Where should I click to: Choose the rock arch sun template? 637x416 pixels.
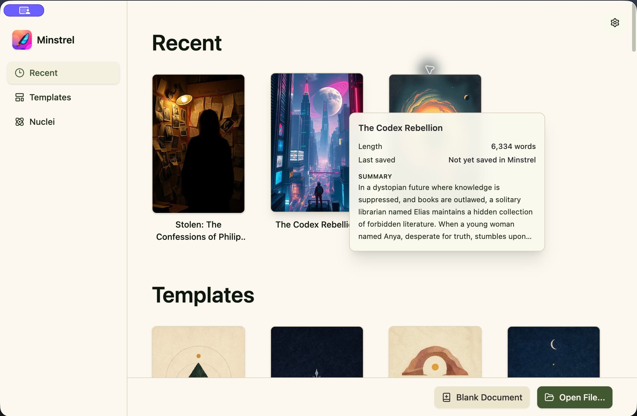tap(435, 352)
